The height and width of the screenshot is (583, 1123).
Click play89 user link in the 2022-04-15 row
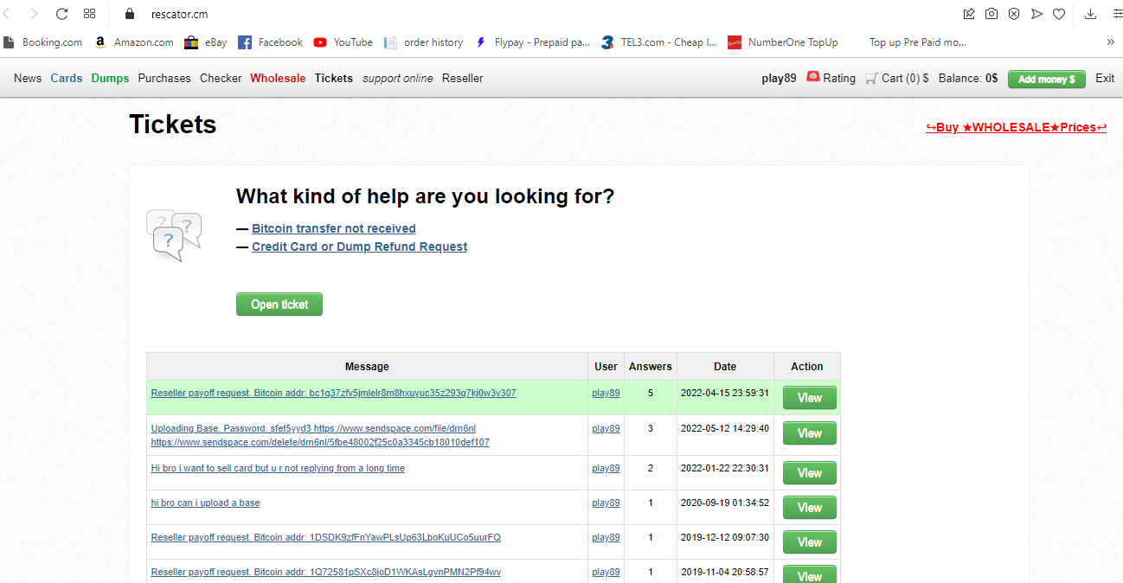click(606, 393)
